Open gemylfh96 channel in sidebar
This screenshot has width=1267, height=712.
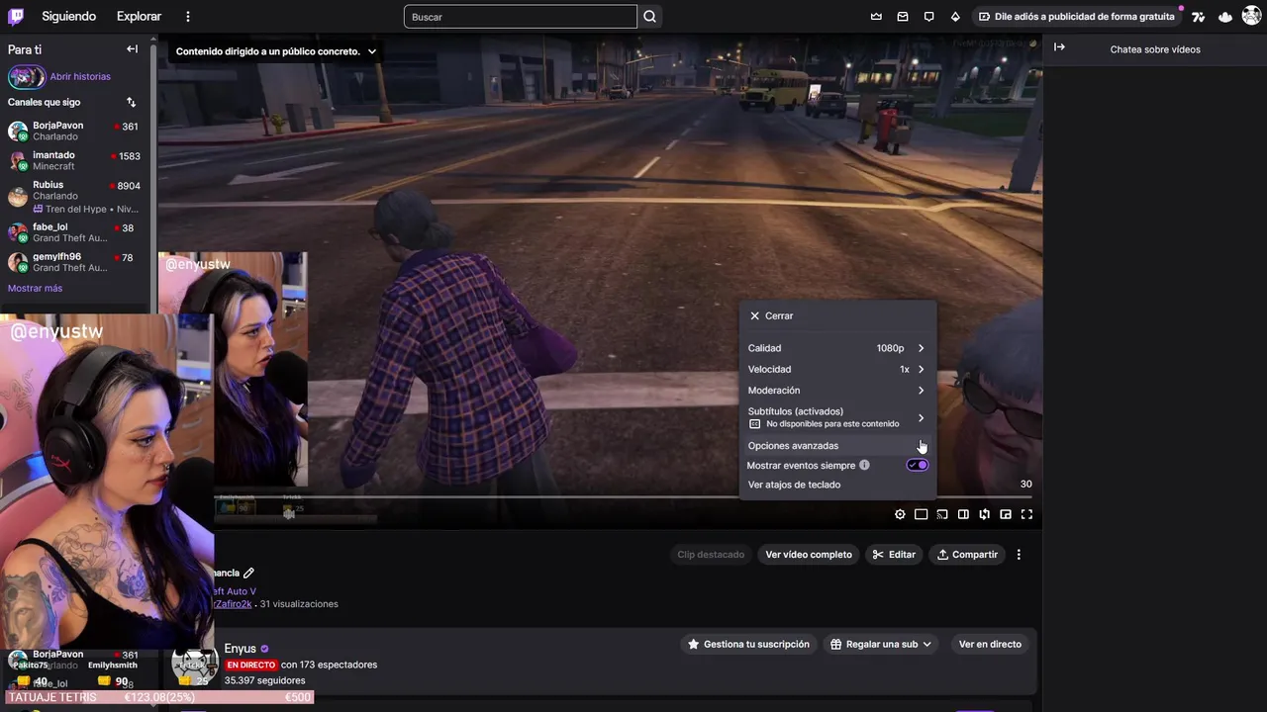(x=75, y=262)
